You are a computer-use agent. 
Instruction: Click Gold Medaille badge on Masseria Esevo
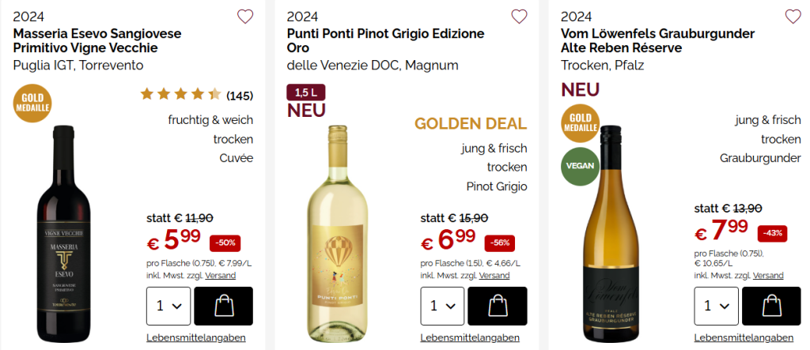click(32, 105)
